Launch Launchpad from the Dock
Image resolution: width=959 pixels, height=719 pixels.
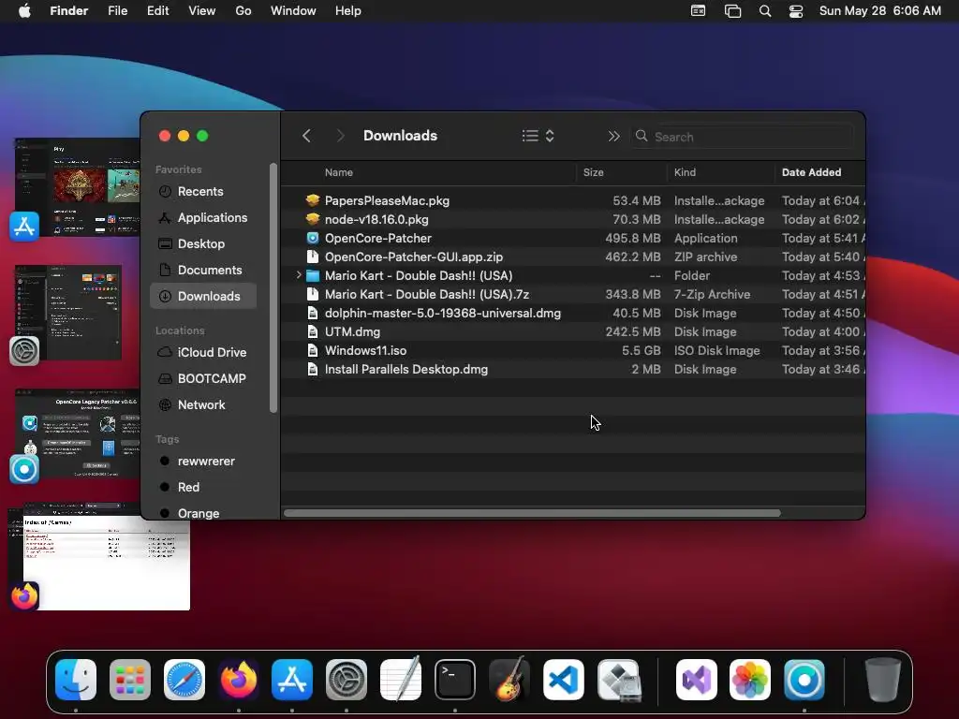tap(130, 680)
